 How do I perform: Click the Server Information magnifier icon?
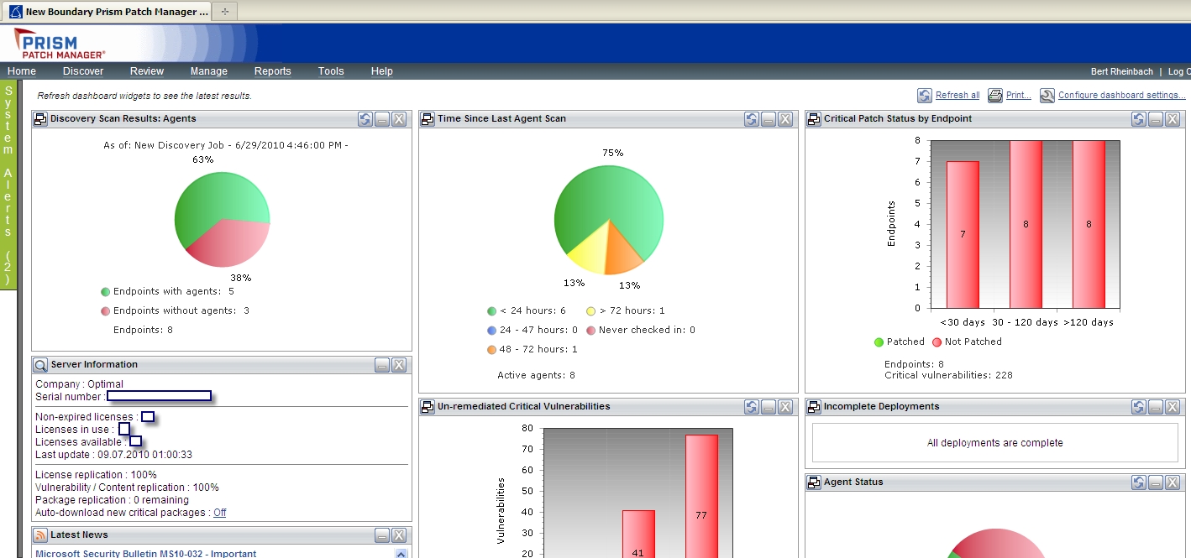[x=40, y=365]
